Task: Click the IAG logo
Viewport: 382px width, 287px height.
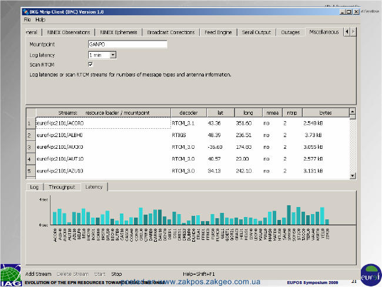Action: (11, 275)
